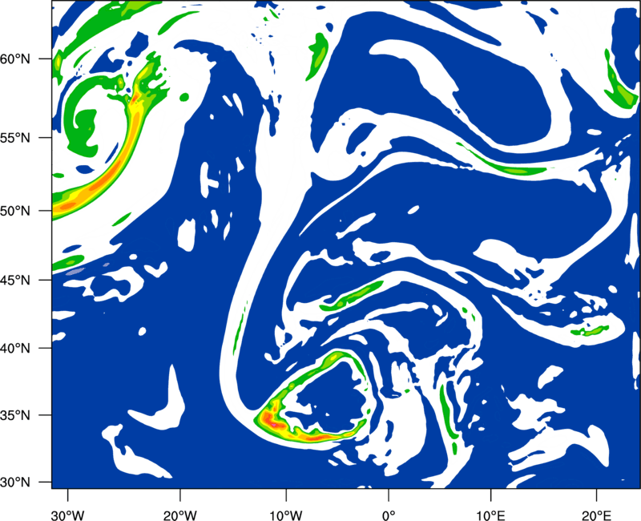
Task: Click the 30°W longitude label
Action: (x=68, y=515)
